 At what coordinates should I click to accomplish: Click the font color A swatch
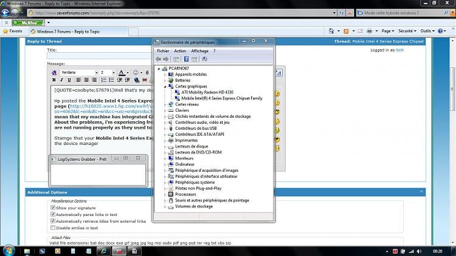(x=122, y=73)
